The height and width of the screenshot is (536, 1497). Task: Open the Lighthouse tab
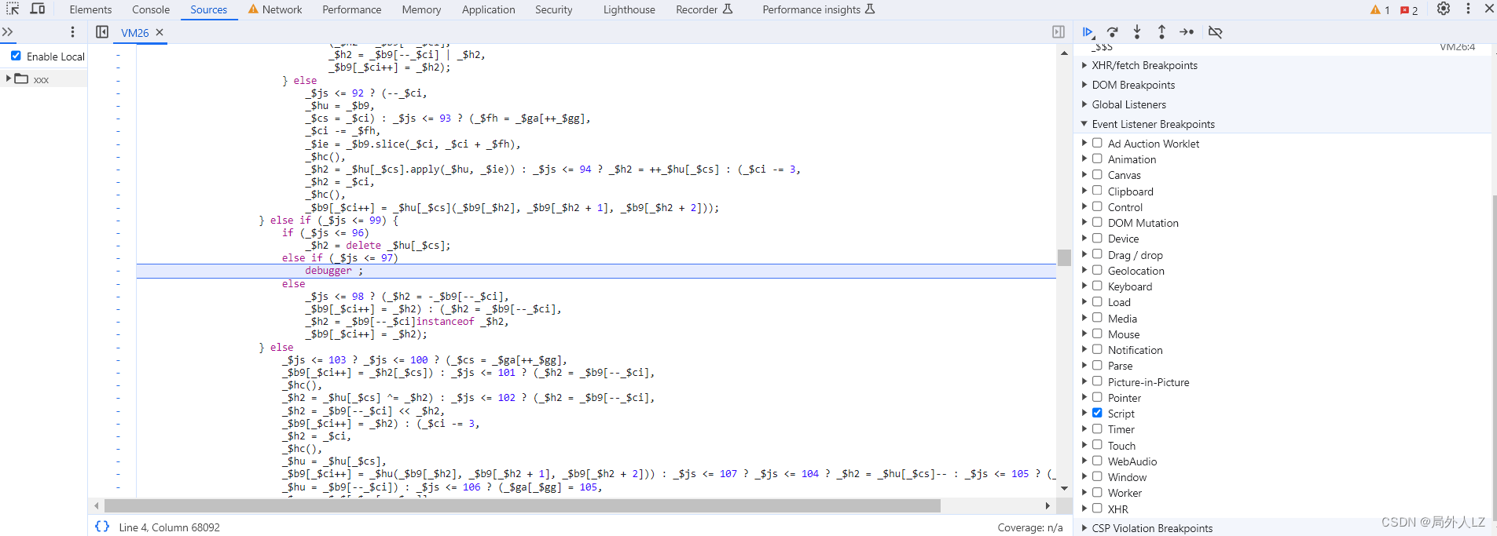(x=629, y=9)
